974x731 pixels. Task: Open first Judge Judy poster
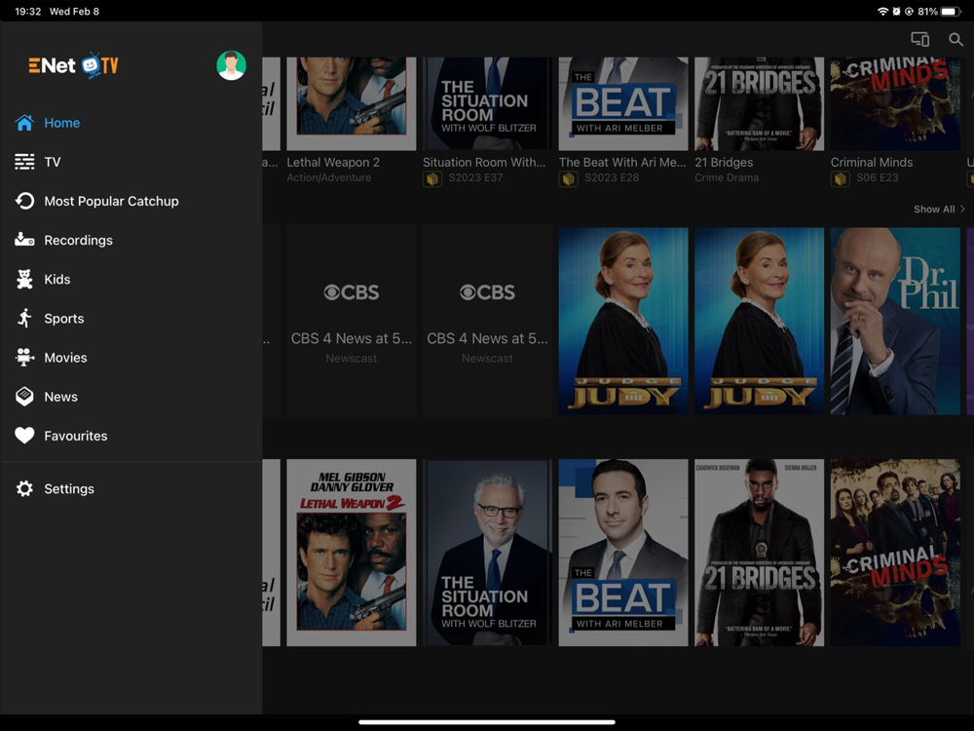pyautogui.click(x=623, y=321)
